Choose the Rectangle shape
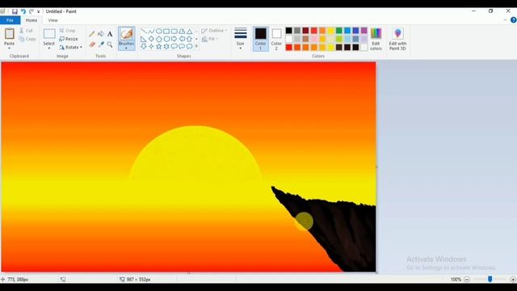 [166, 32]
